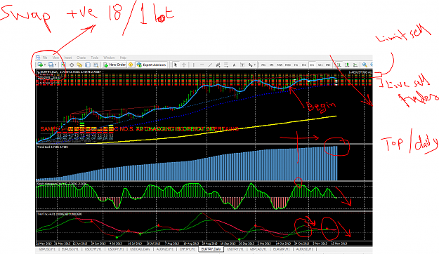Select the Fibonacci Retracement tool
The width and height of the screenshot is (439, 254).
coord(226,65)
